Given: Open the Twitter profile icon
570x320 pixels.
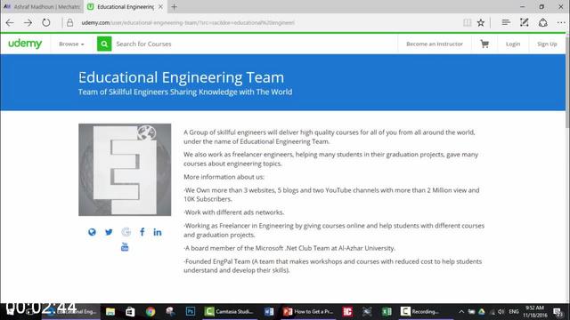Looking at the screenshot, I should pyautogui.click(x=109, y=232).
